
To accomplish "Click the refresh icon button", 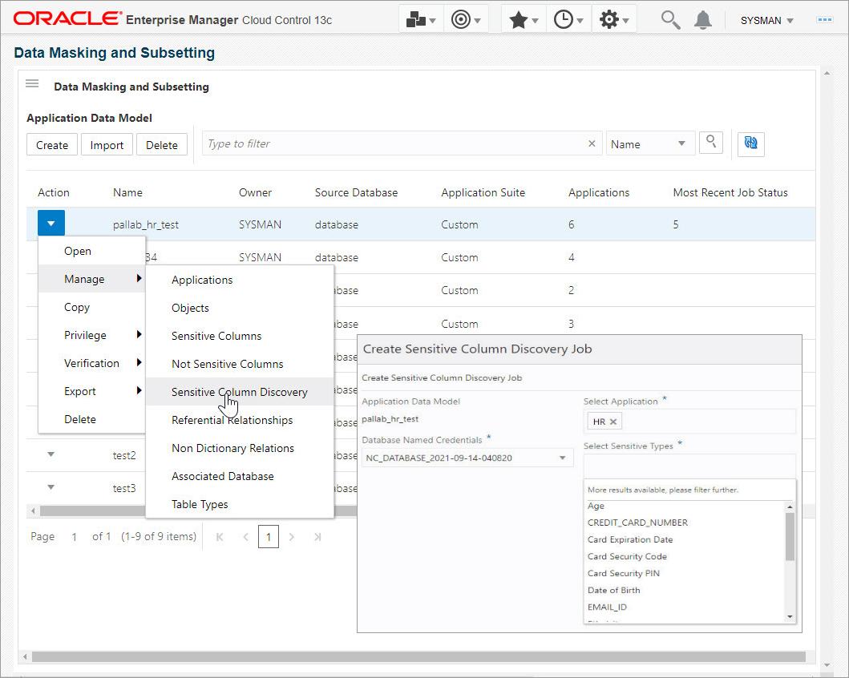I will (751, 143).
